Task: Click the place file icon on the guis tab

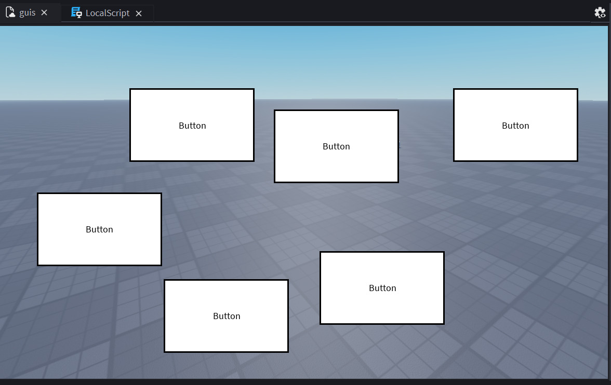Action: [x=11, y=12]
